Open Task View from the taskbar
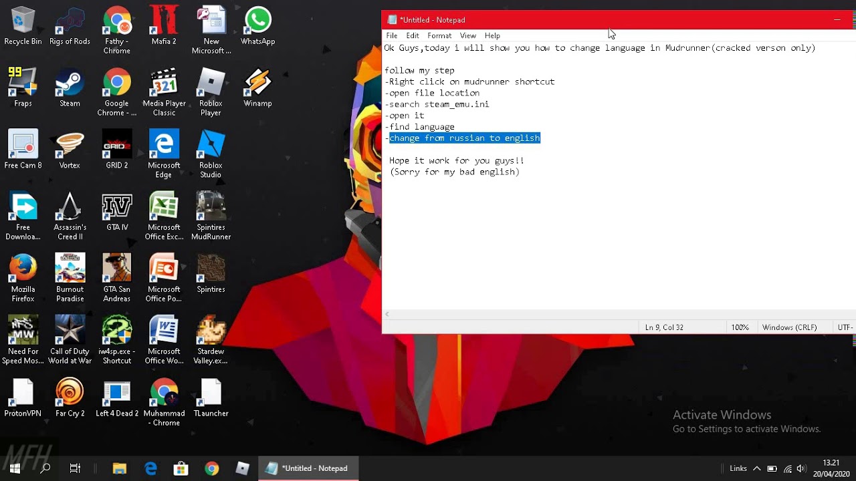856x481 pixels. point(75,468)
